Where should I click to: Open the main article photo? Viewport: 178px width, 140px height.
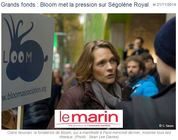pos(89,72)
